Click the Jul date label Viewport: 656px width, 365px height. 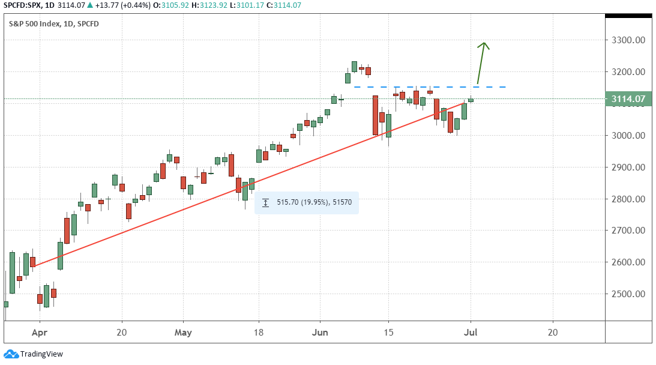(471, 332)
